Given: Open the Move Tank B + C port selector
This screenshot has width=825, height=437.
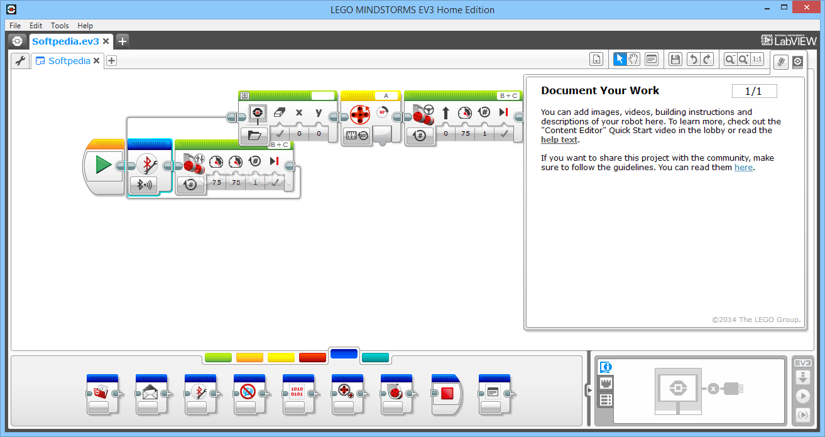Looking at the screenshot, I should tap(279, 144).
